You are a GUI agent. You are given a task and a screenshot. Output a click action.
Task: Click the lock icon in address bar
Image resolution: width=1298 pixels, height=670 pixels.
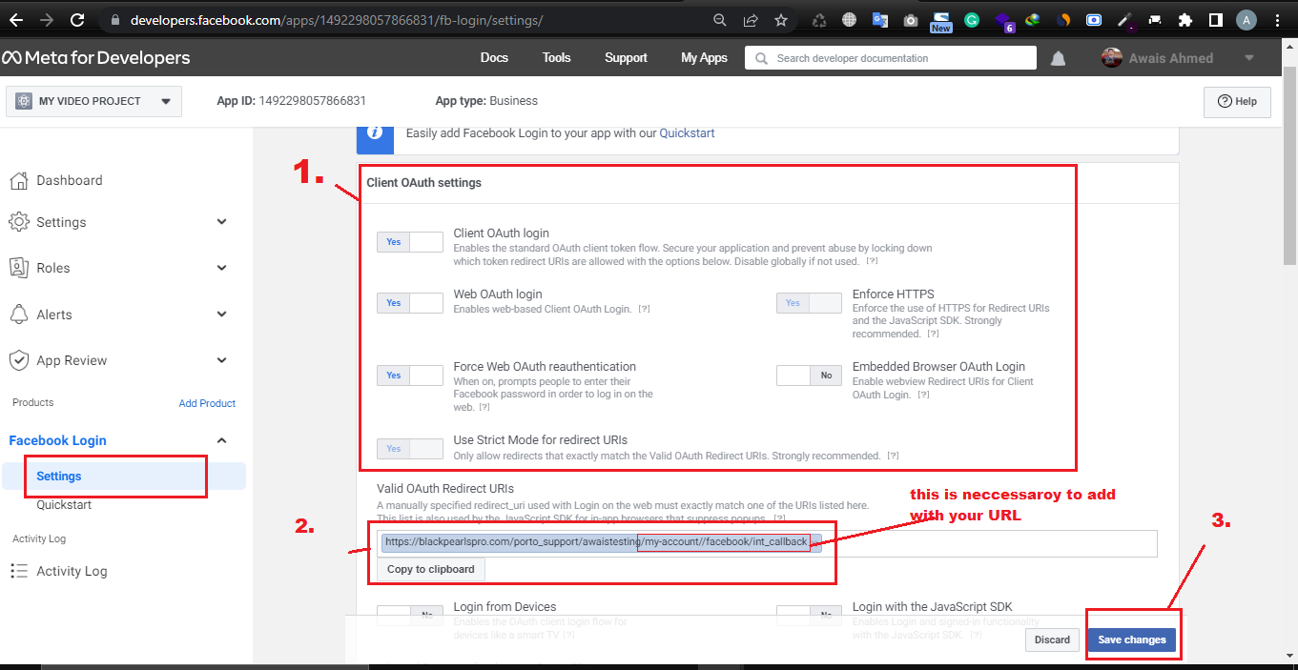coord(114,20)
